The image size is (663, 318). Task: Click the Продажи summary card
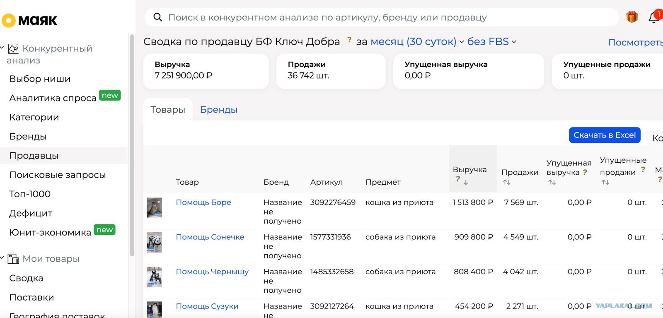click(x=331, y=71)
